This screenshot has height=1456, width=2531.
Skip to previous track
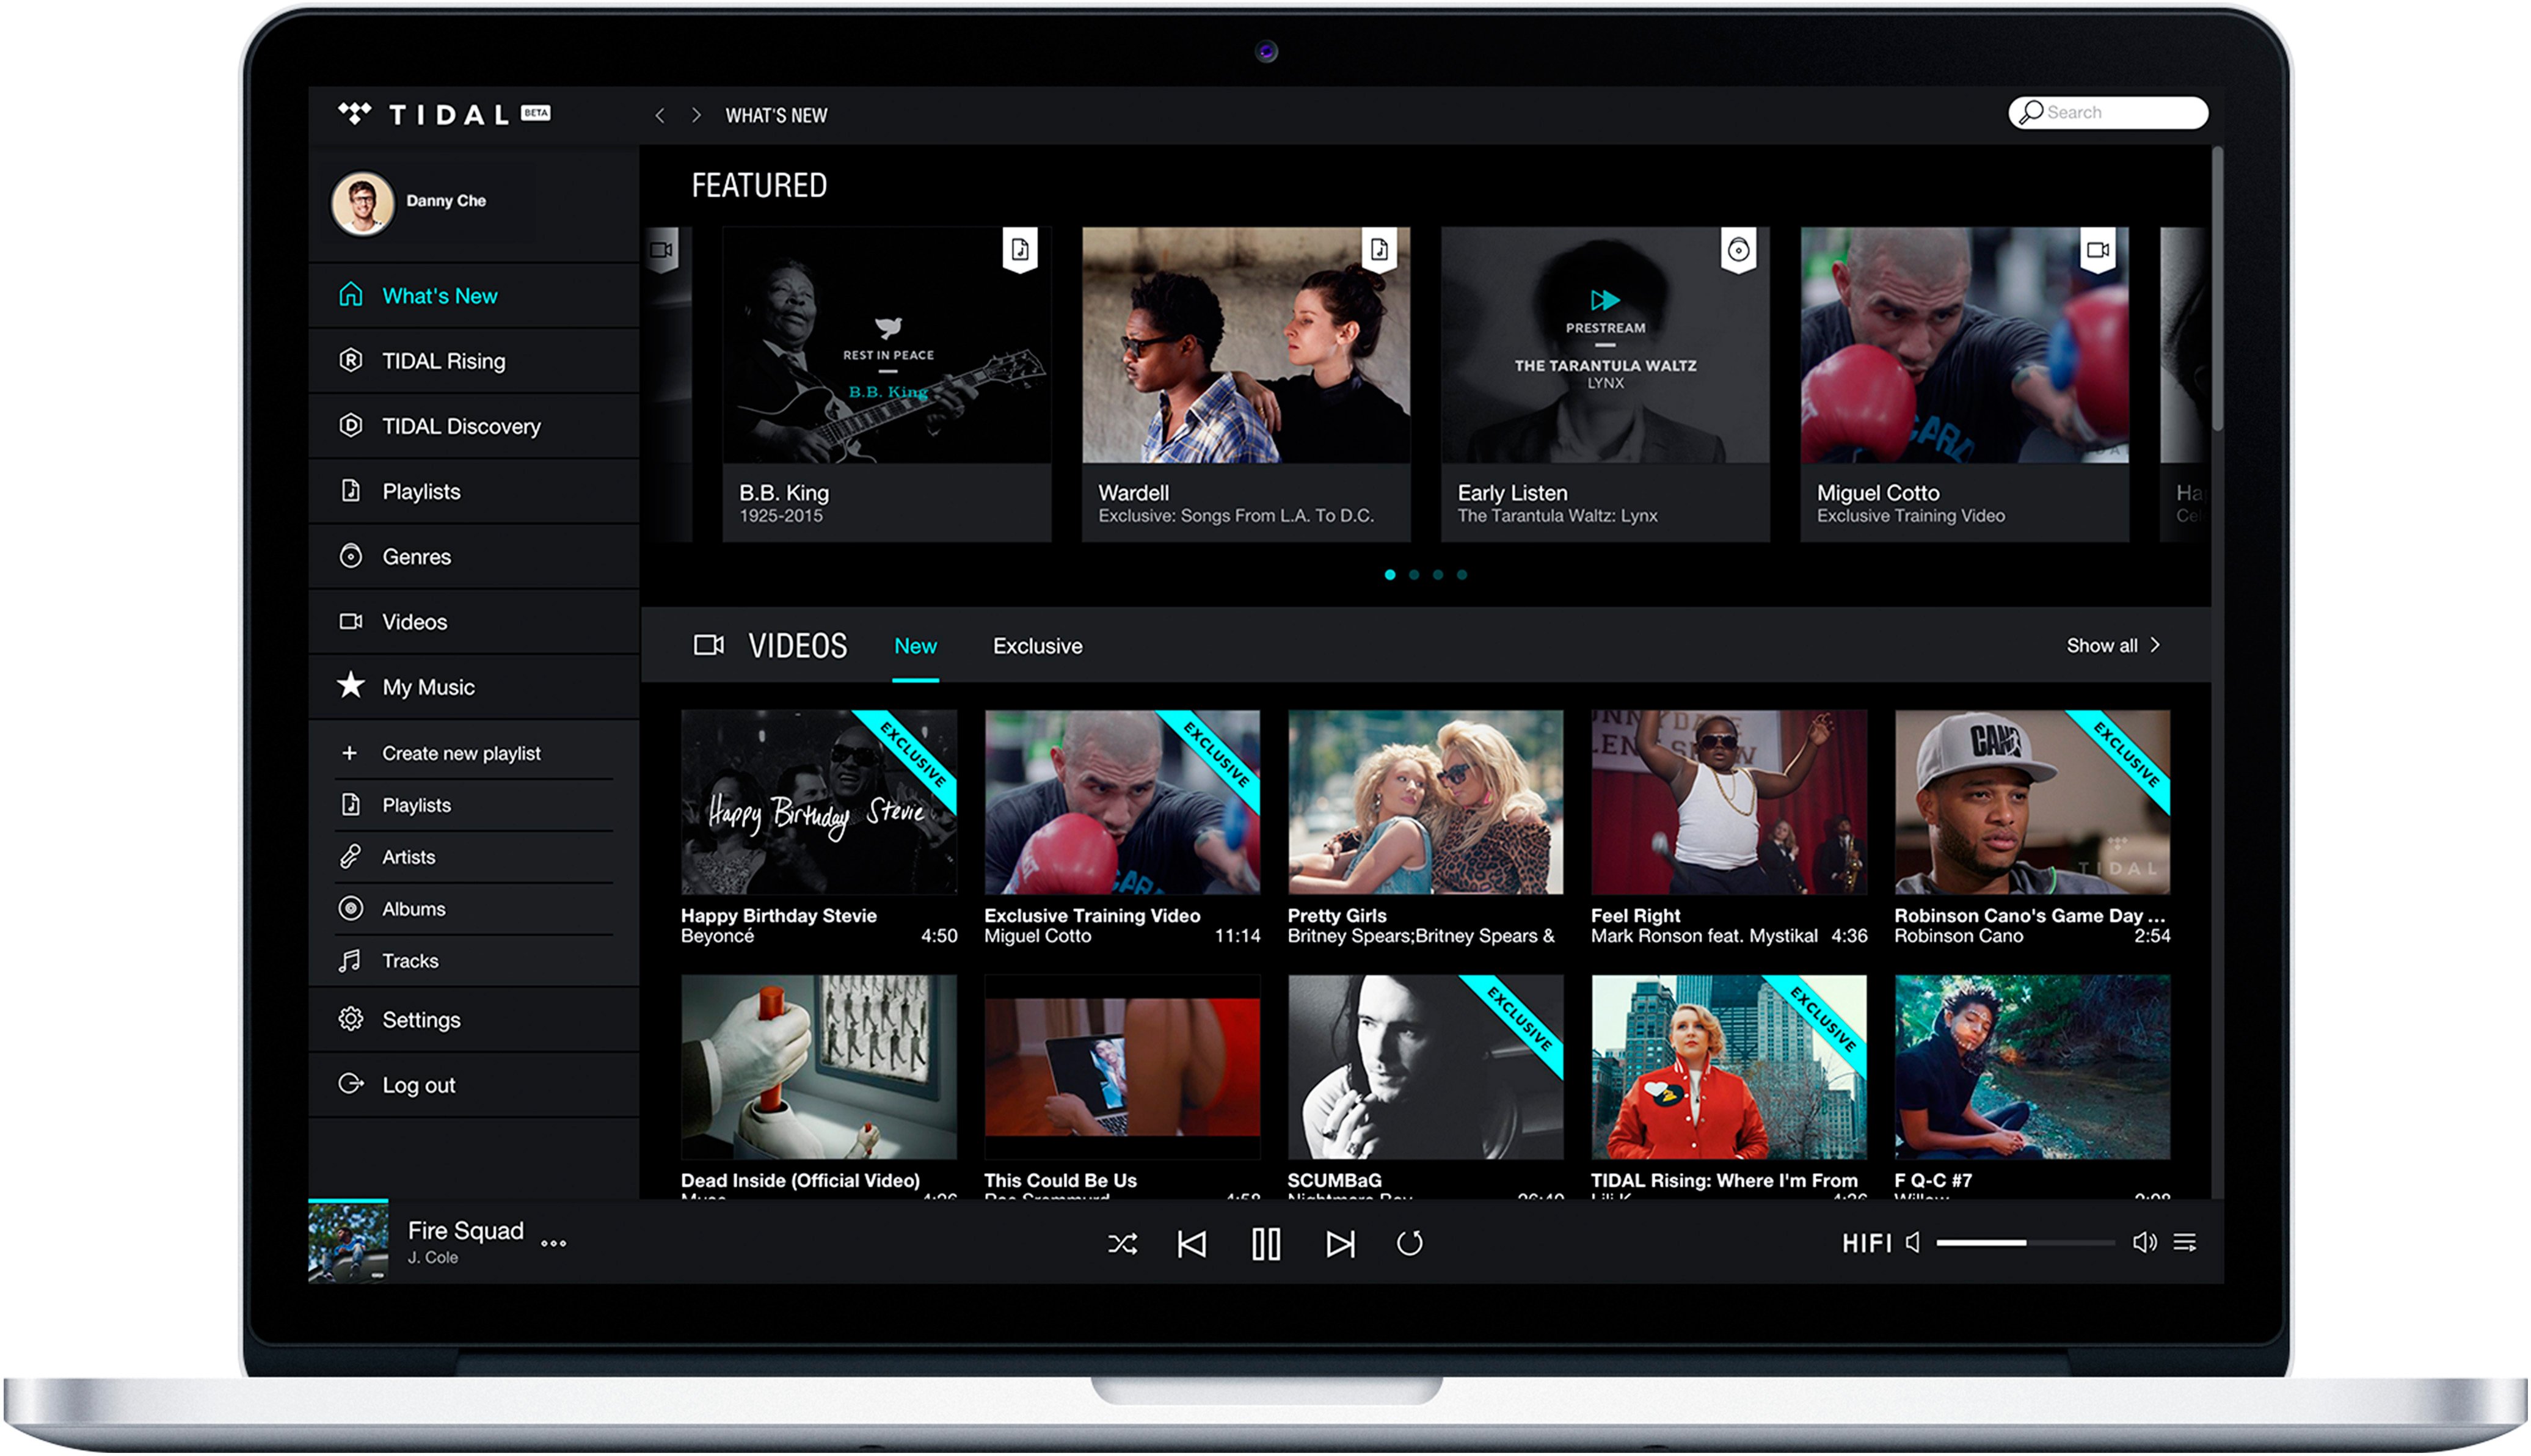click(1192, 1245)
